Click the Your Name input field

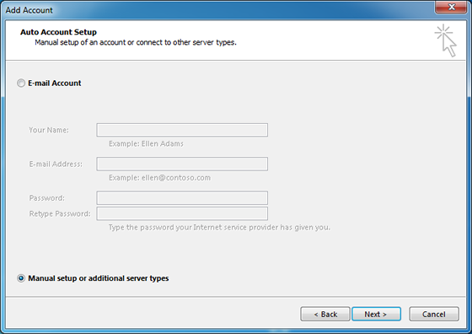[x=182, y=130]
